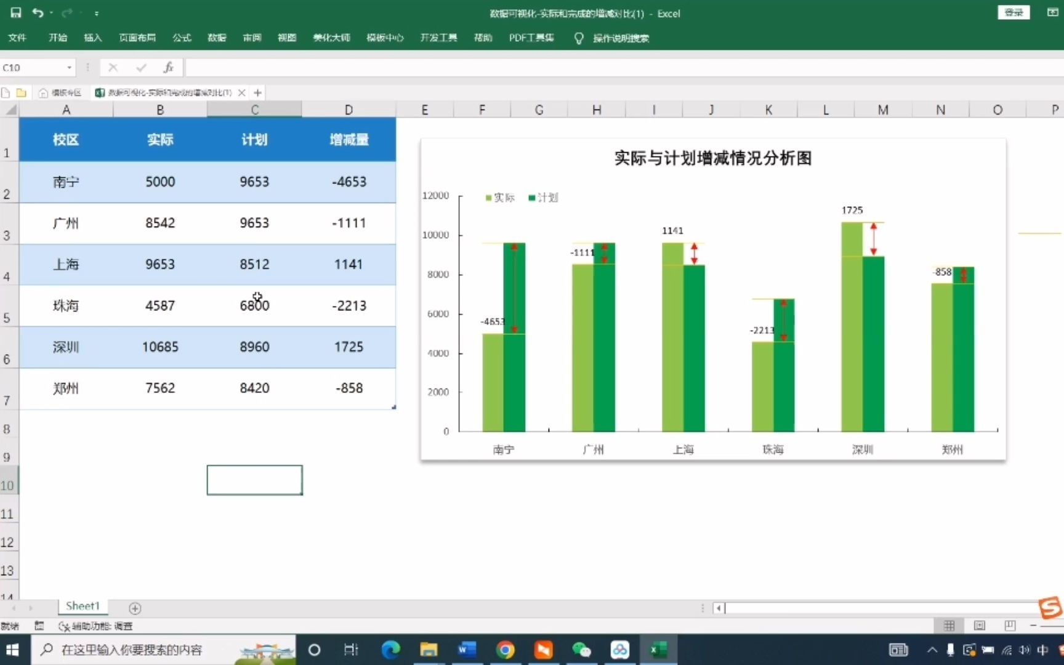Open Task View on the taskbar
This screenshot has width=1064, height=665.
351,650
